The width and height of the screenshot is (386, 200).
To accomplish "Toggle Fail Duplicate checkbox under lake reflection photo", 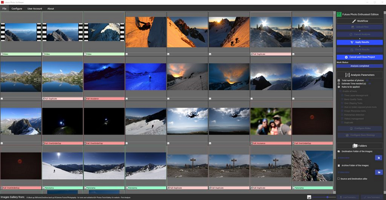I will [44, 99].
